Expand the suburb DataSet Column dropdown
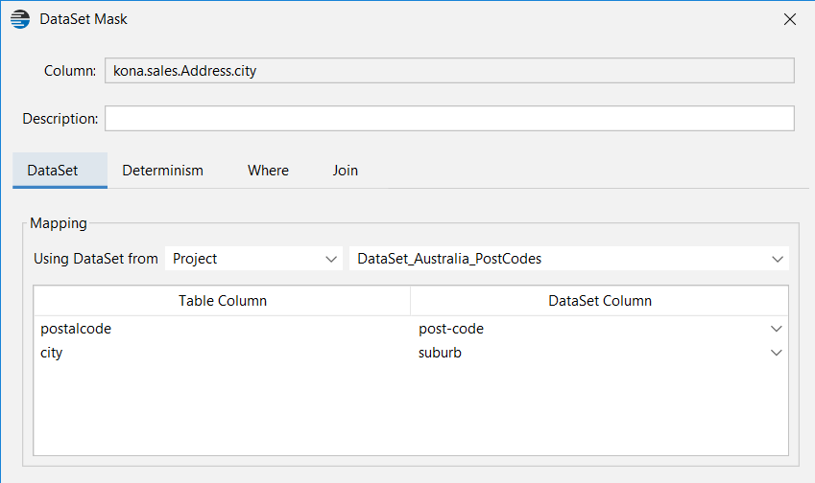The width and height of the screenshot is (815, 483). coord(776,353)
